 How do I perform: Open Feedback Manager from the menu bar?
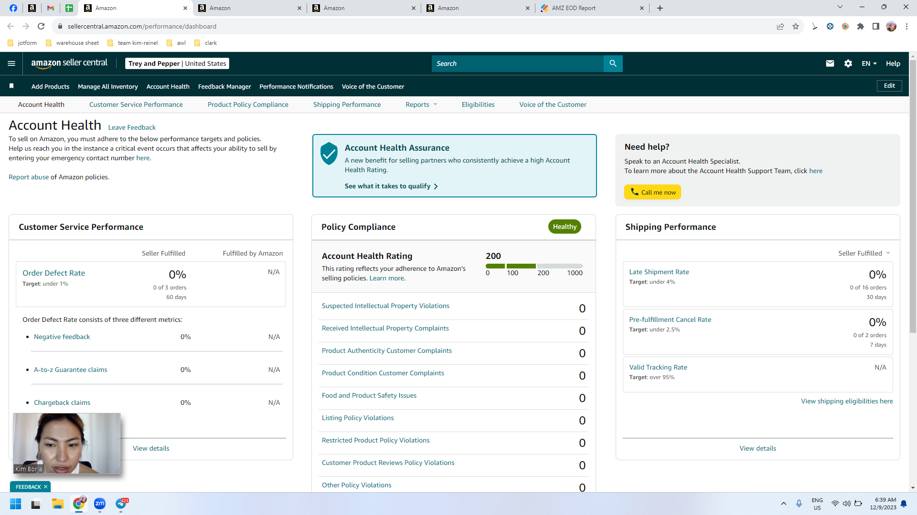click(224, 86)
